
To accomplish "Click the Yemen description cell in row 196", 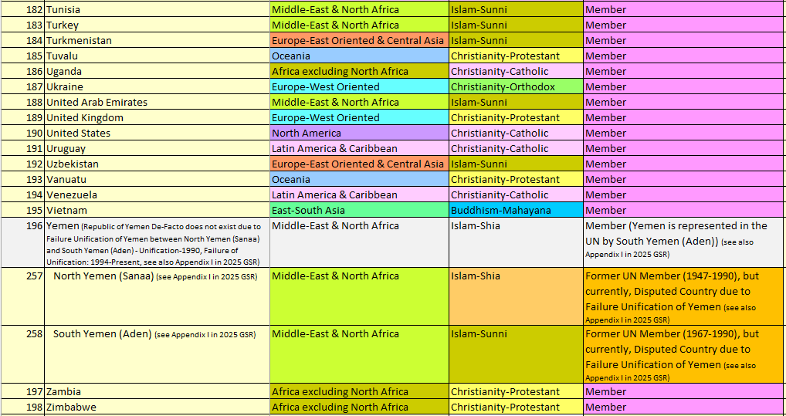I will click(x=158, y=242).
